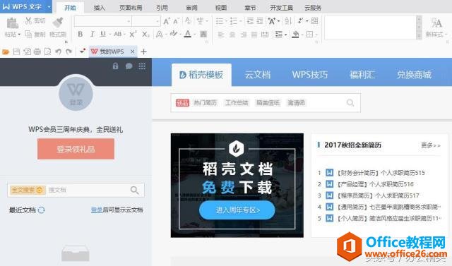The width and height of the screenshot is (452, 266).
Task: Justify paragraph text
Action: tap(254, 35)
